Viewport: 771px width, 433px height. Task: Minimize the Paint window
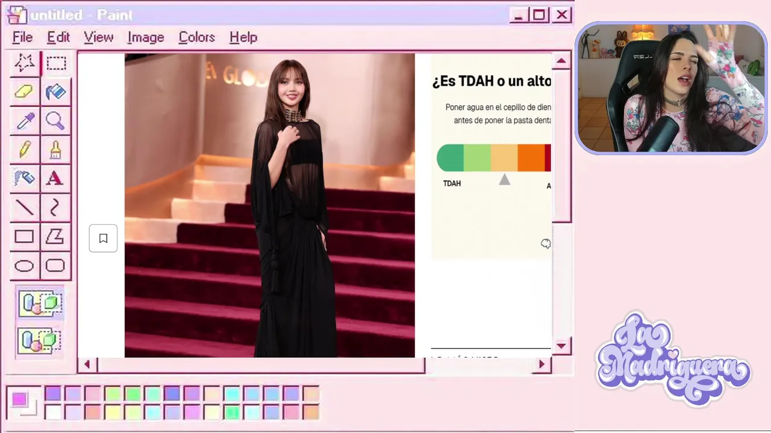tap(519, 14)
